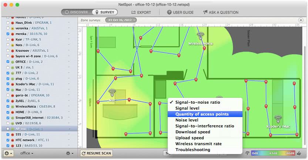Select the 777 / D-Link network row
This screenshot has width=308, height=160.
39,73
